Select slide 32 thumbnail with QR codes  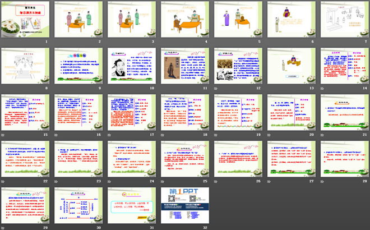pyautogui.click(x=185, y=205)
